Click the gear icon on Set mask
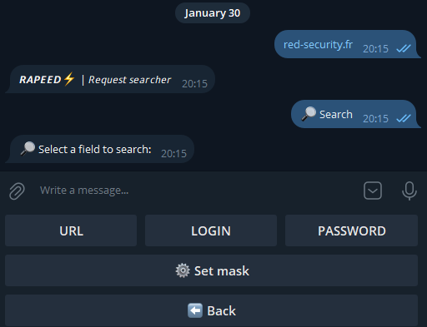 pos(183,270)
